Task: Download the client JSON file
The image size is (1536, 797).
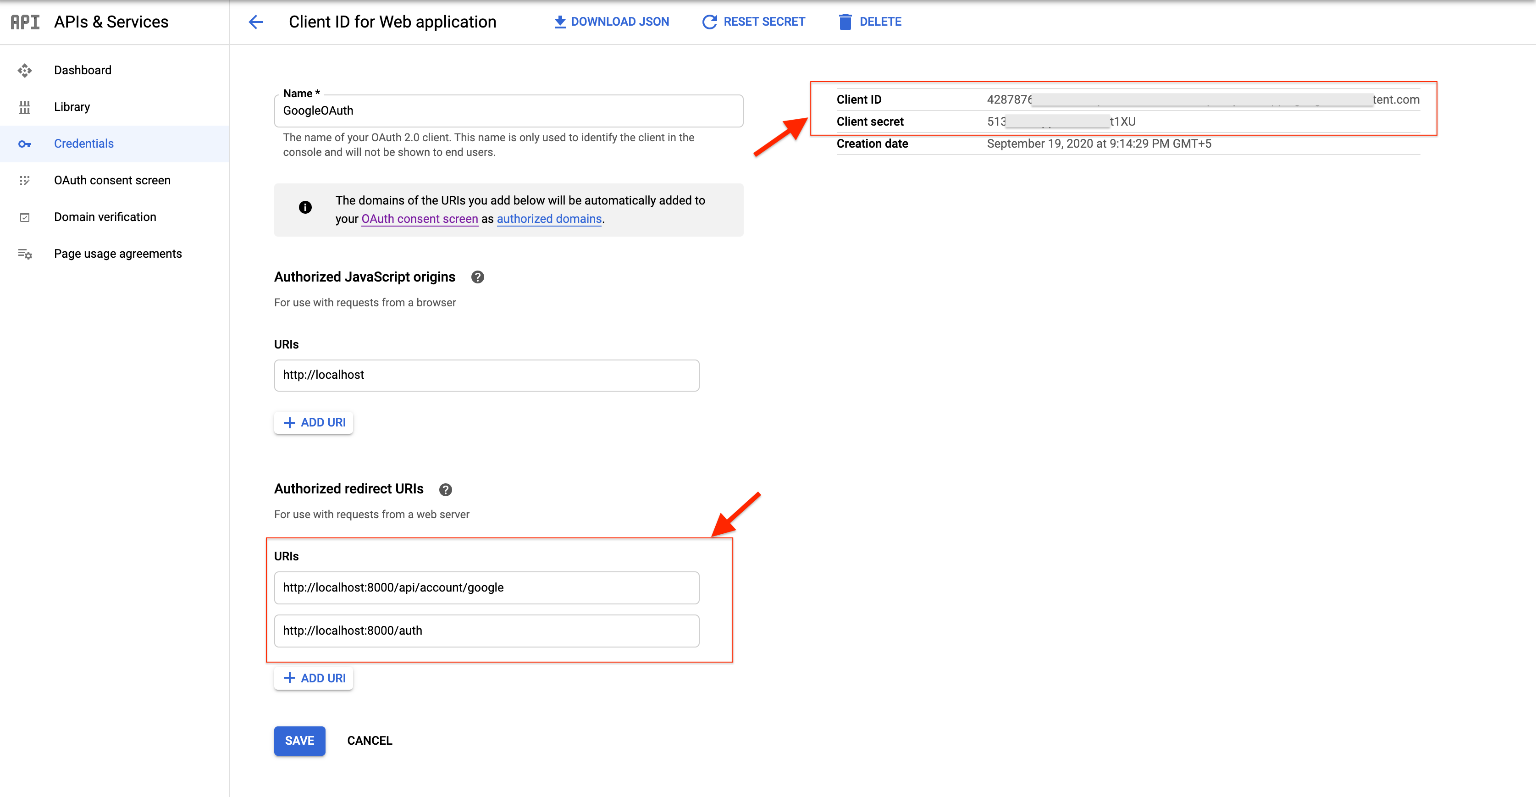Action: [x=611, y=22]
